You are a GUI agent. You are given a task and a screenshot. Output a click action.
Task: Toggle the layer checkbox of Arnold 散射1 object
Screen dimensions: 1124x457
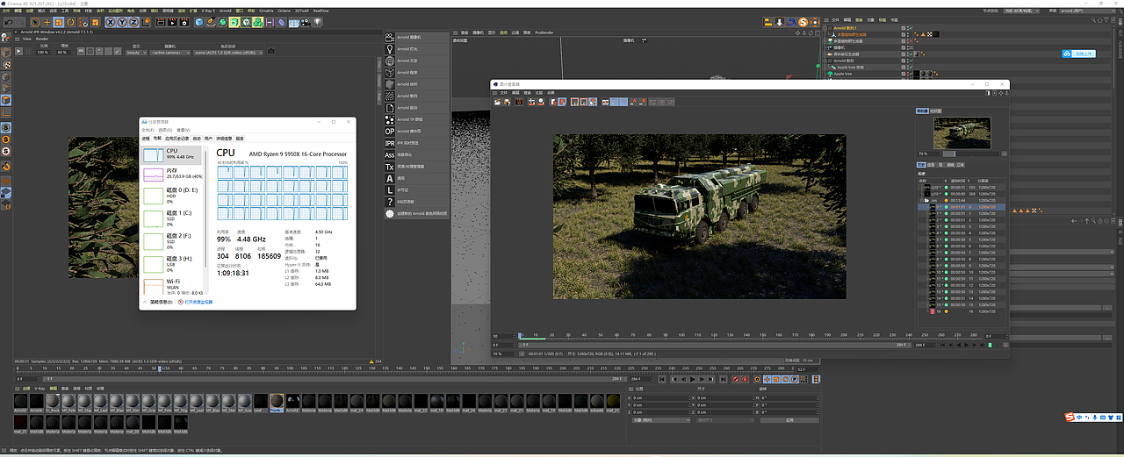click(904, 28)
